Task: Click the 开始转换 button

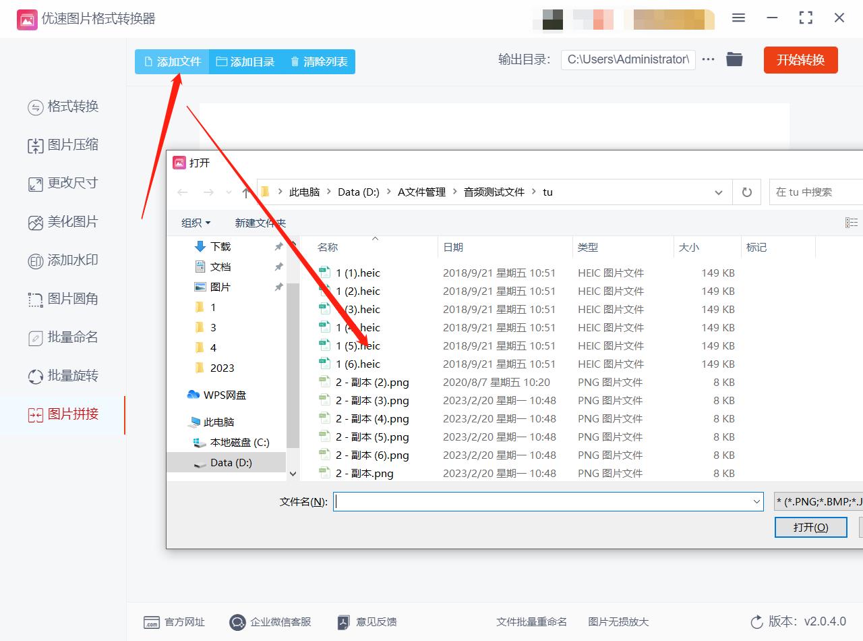Action: (800, 59)
